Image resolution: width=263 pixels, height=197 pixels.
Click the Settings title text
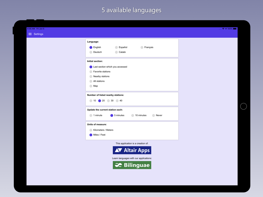(38, 34)
